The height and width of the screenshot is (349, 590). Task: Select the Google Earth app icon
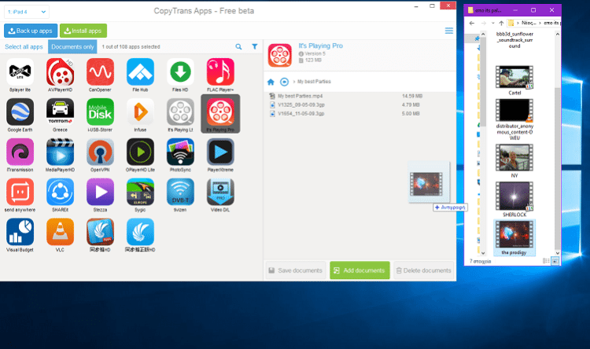point(20,112)
